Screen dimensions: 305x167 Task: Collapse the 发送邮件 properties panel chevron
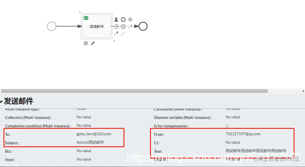[x=1, y=102]
